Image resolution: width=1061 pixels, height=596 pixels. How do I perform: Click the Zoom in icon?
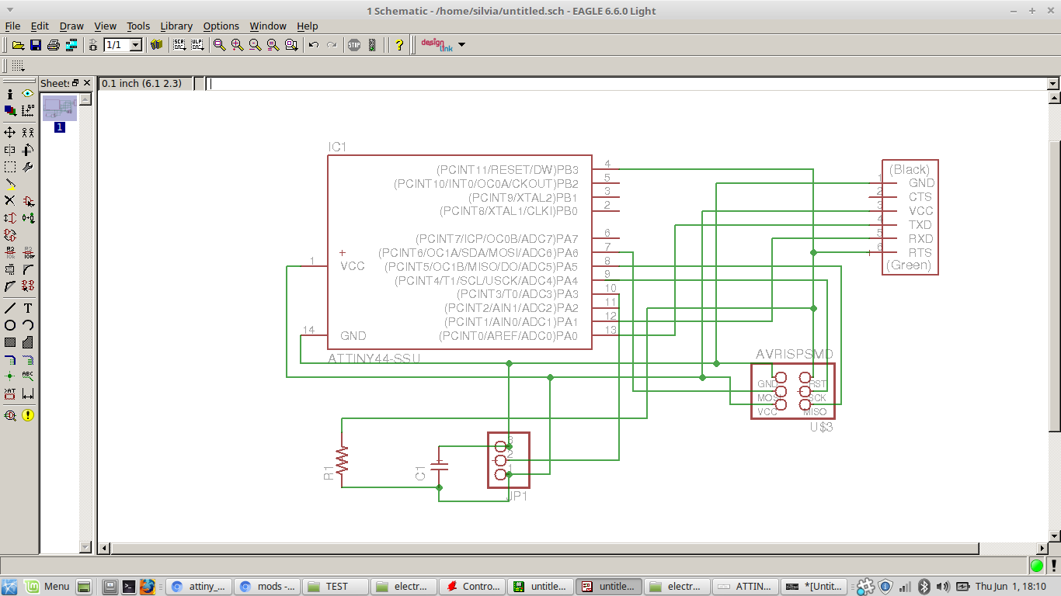click(x=238, y=45)
